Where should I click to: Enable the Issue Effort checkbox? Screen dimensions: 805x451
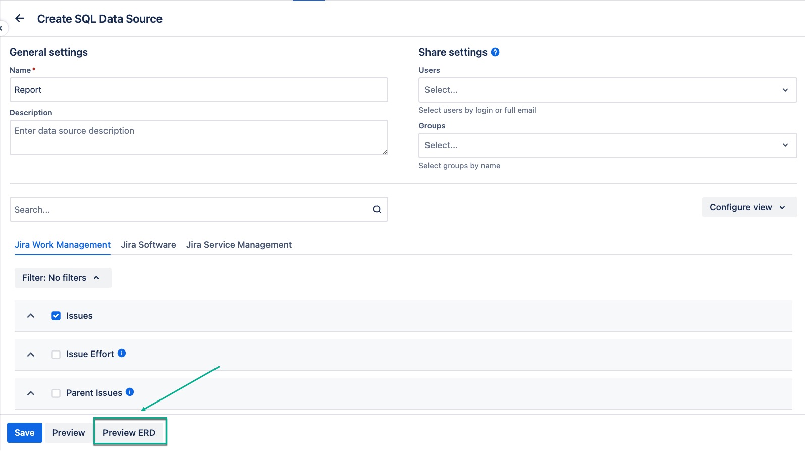pyautogui.click(x=56, y=355)
